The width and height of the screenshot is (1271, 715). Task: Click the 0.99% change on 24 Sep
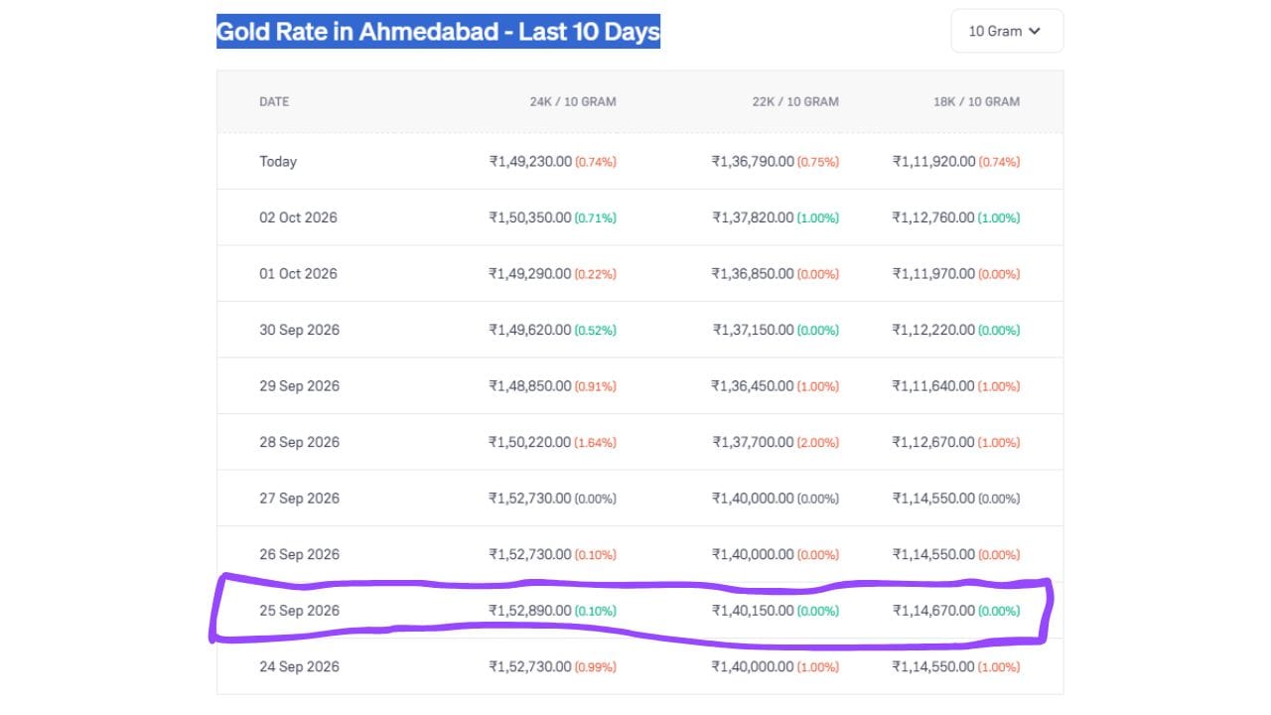[x=596, y=667]
